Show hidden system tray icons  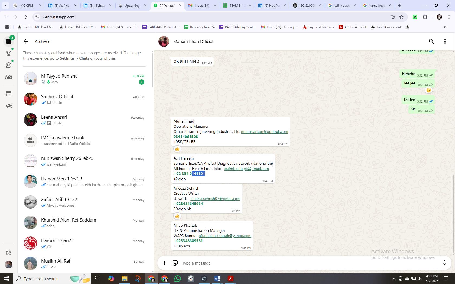(394, 279)
